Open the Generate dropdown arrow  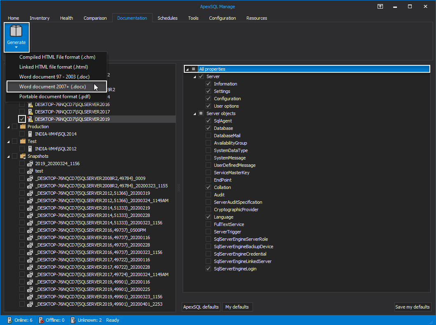[16, 47]
